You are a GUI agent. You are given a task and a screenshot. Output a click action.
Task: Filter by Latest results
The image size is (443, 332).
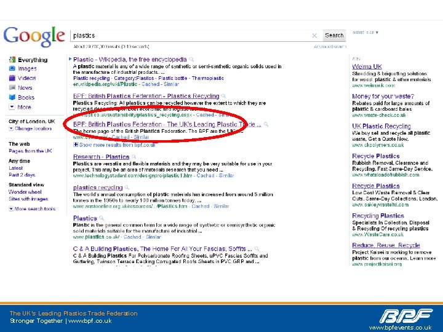(15, 168)
